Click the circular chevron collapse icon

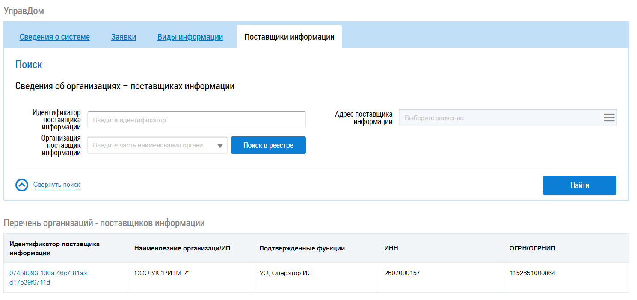pos(22,185)
